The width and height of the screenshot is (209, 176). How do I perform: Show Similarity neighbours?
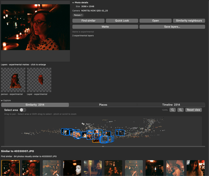pos(189,21)
